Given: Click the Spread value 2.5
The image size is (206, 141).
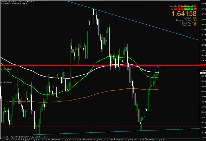Looking at the screenshot, I should point(195,18).
